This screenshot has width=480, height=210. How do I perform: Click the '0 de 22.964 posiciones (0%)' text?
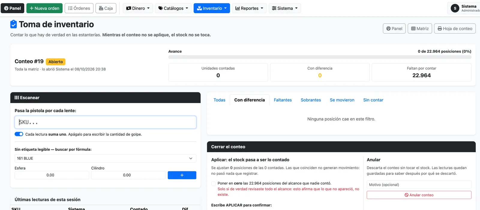[x=444, y=52]
